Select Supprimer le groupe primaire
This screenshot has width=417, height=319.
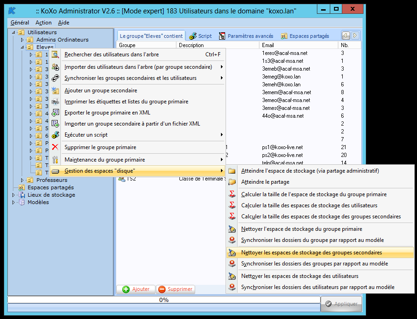click(x=137, y=147)
